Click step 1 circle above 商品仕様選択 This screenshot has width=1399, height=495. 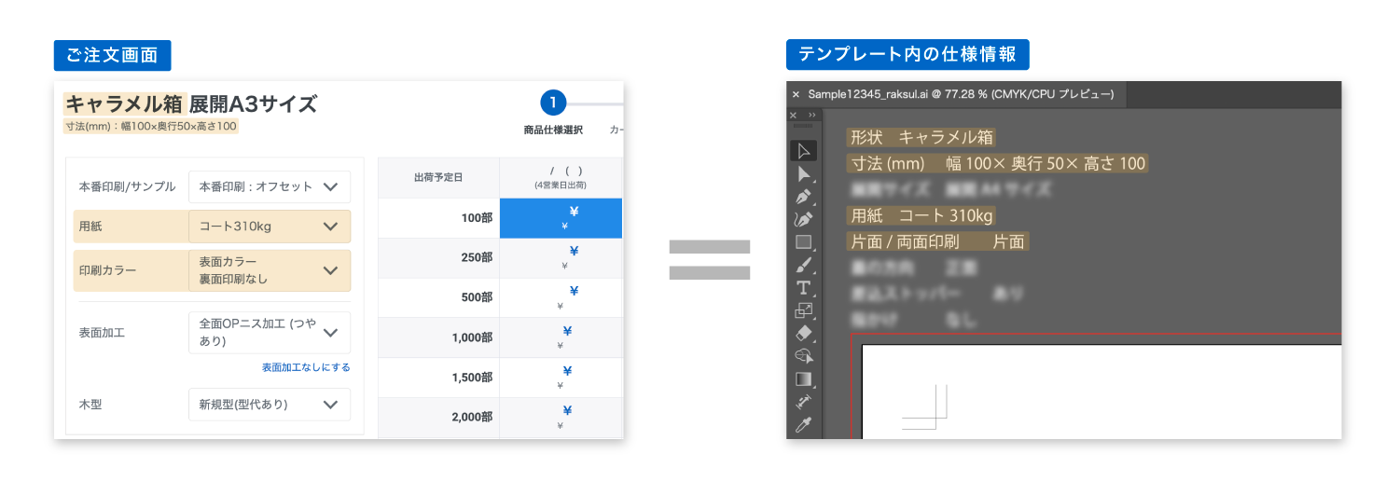coord(553,103)
